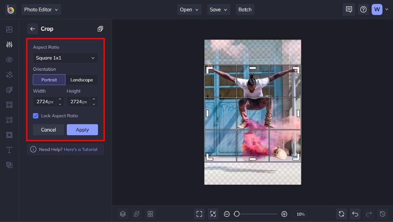Click the zoom slider handle
393x222 pixels.
click(236, 214)
